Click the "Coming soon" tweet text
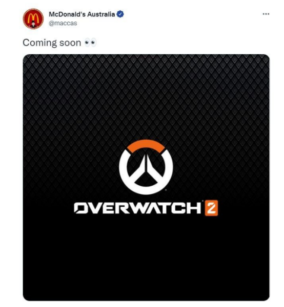Viewport: 284px width, 307px height. (x=52, y=42)
